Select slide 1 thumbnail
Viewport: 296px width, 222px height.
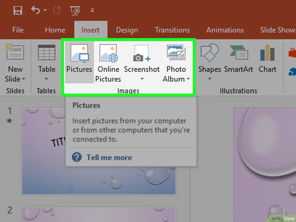99,151
